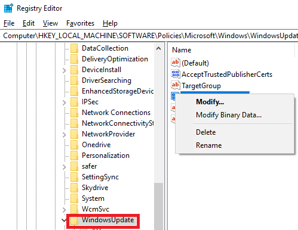Screen dimensions: 298x230
Task: Select the WindowsUpdate key label
Action: [108, 220]
